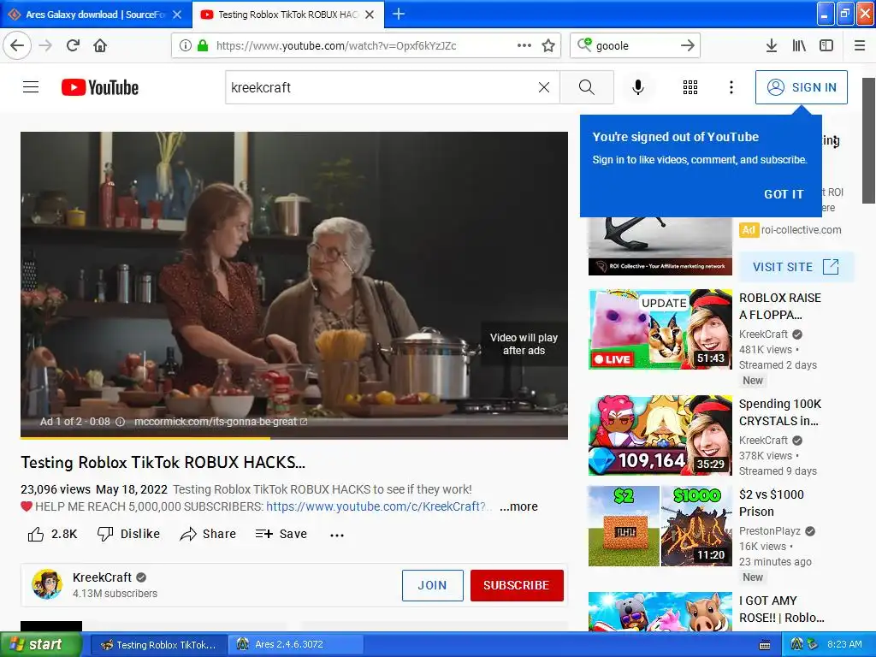Click VISIT SITE on the roi-collective ad
This screenshot has width=876, height=657.
click(x=796, y=267)
